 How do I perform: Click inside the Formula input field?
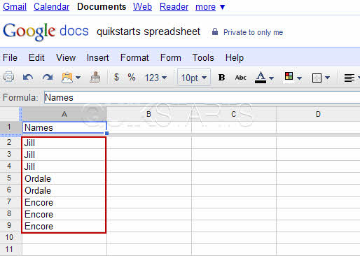coord(202,97)
